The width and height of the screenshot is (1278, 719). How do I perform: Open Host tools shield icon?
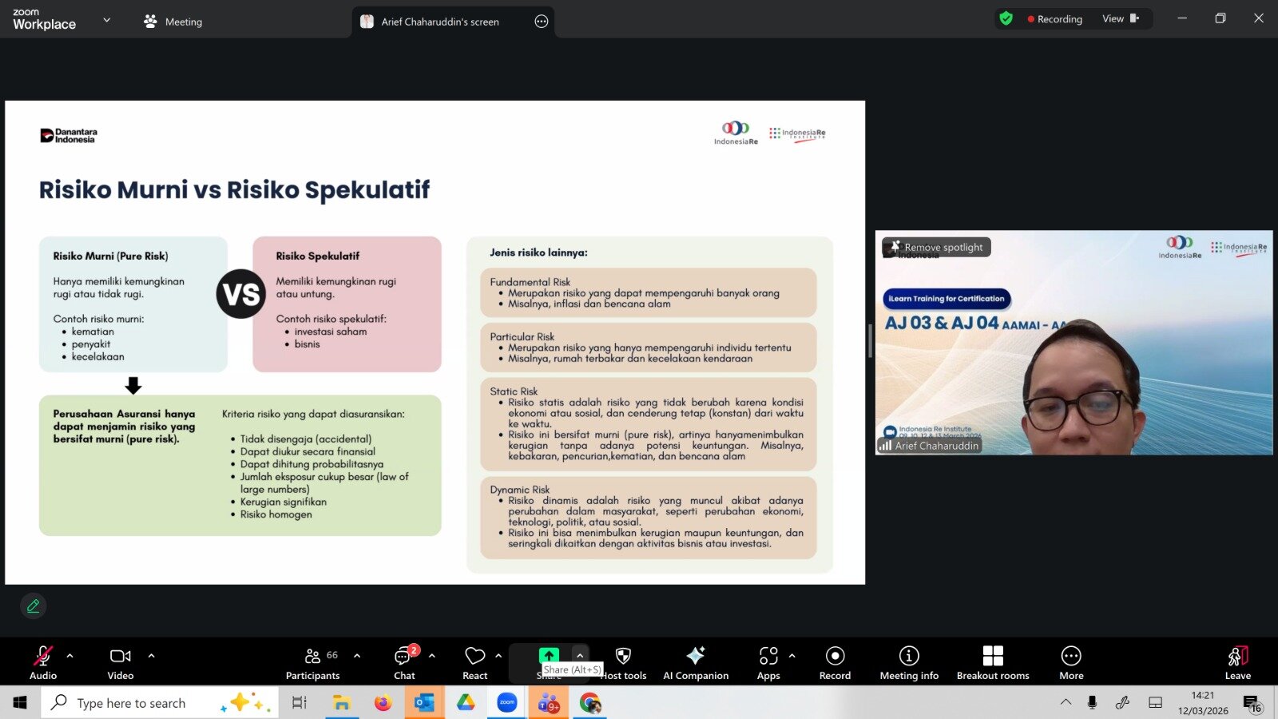(624, 657)
